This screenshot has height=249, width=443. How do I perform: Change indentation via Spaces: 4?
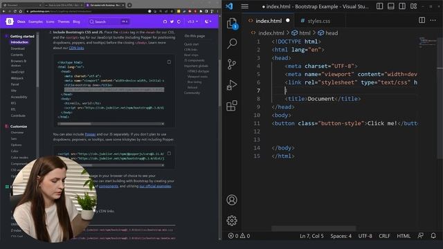tap(341, 236)
